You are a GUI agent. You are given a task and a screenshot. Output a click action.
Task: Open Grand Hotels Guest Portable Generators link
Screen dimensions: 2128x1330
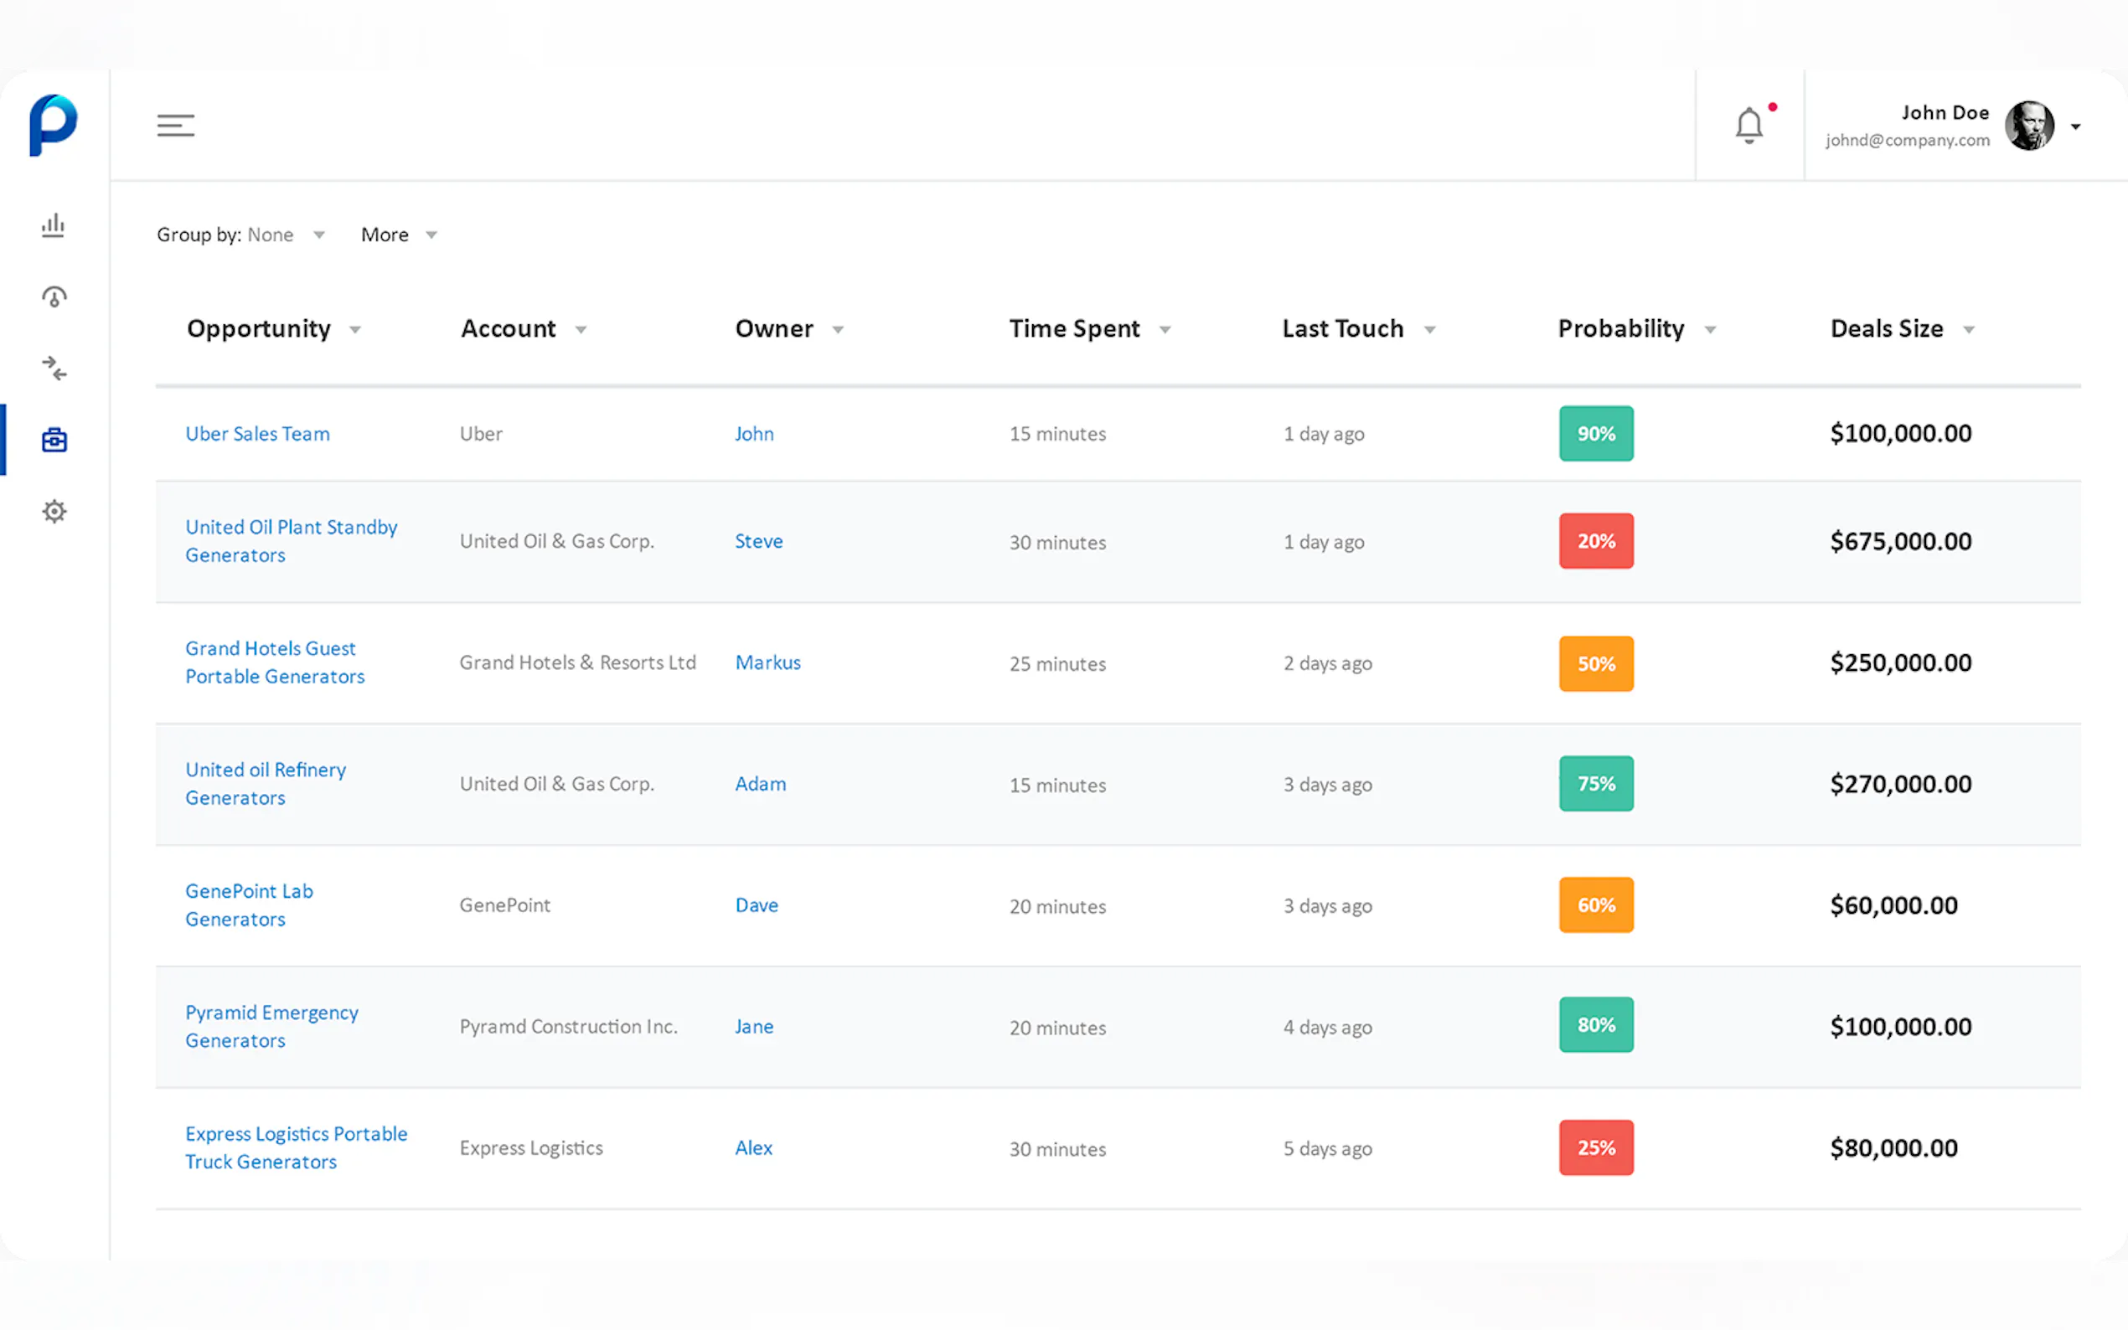coord(275,662)
